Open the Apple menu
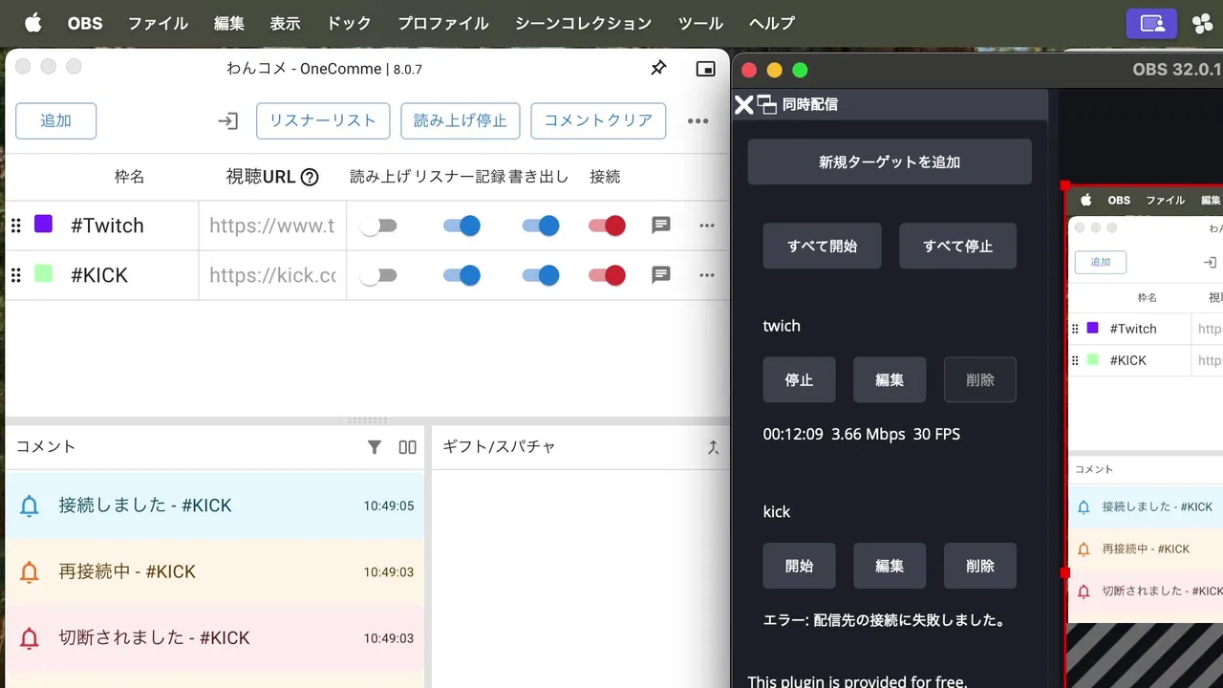Image resolution: width=1223 pixels, height=688 pixels. click(33, 23)
